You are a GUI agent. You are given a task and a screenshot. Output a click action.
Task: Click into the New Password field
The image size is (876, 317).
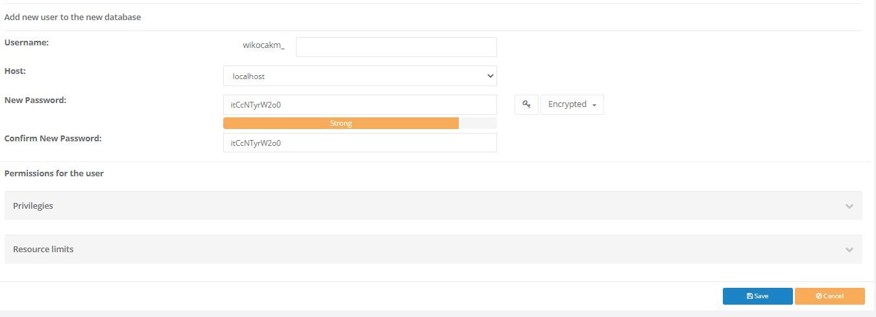click(x=359, y=104)
